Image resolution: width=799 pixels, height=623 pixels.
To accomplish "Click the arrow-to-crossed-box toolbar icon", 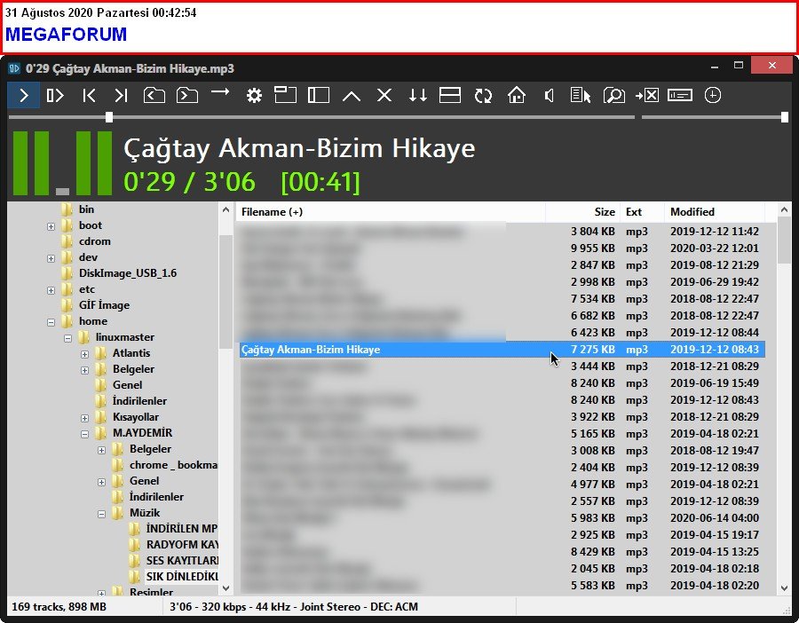I will pyautogui.click(x=647, y=95).
